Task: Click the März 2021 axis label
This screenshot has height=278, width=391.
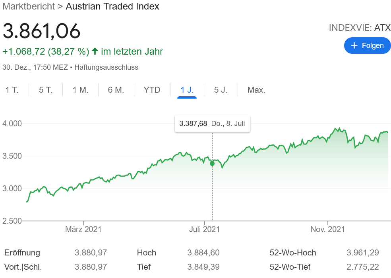Action: click(x=83, y=229)
